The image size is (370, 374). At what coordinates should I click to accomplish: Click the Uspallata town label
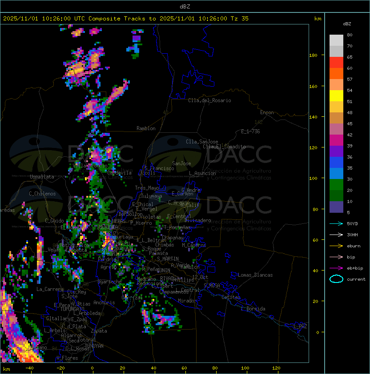pyautogui.click(x=42, y=177)
